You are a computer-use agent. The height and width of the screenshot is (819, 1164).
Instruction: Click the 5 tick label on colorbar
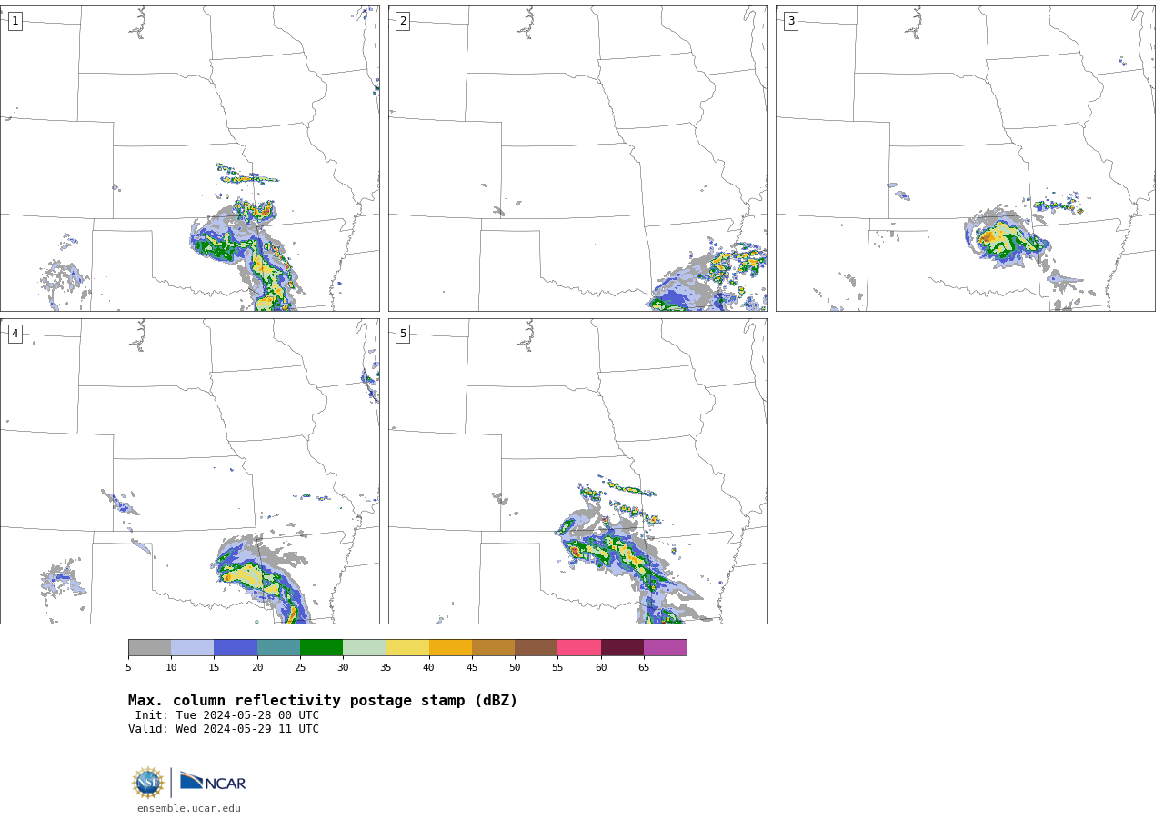128,668
